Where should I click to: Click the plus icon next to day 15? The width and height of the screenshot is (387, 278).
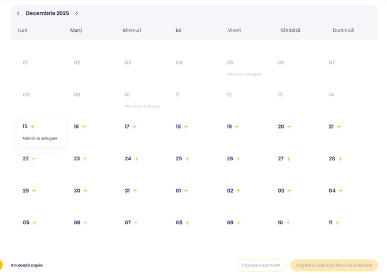33,127
